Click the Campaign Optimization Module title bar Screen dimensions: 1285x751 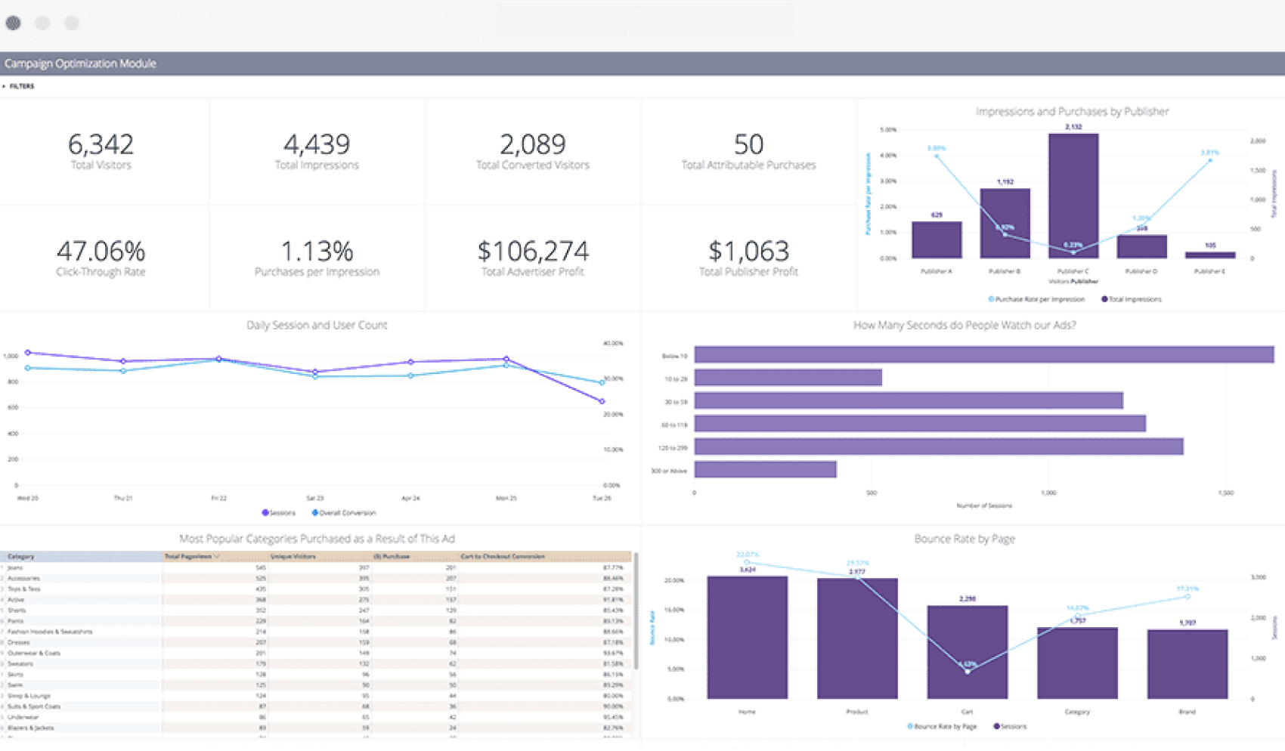[x=80, y=63]
